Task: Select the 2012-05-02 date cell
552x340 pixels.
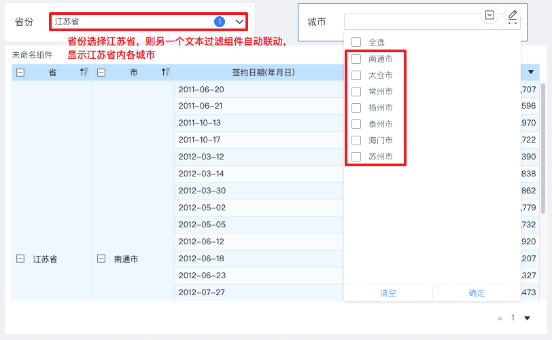Action: pyautogui.click(x=259, y=208)
